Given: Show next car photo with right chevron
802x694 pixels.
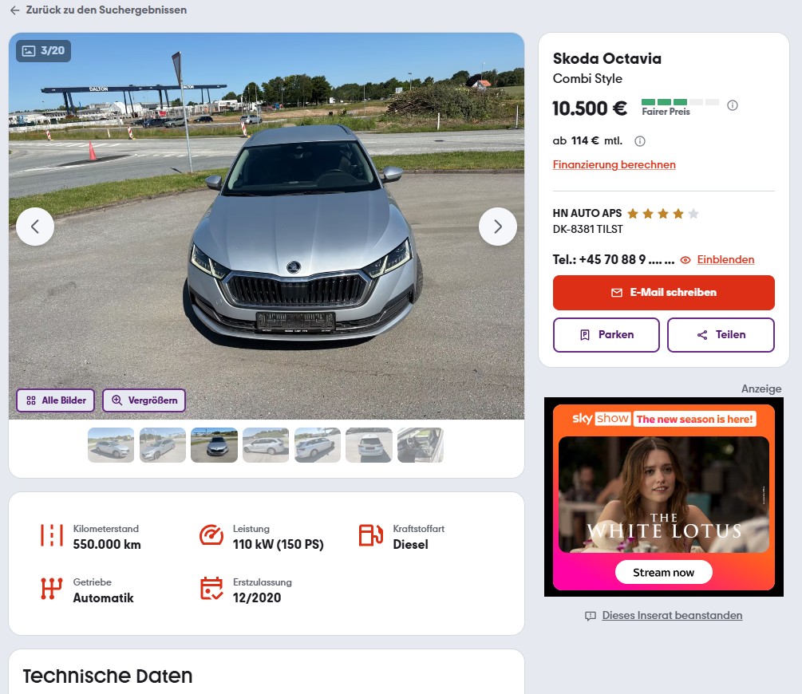Looking at the screenshot, I should (498, 227).
